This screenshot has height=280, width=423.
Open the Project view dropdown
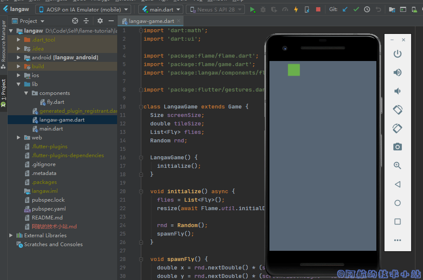[28, 21]
